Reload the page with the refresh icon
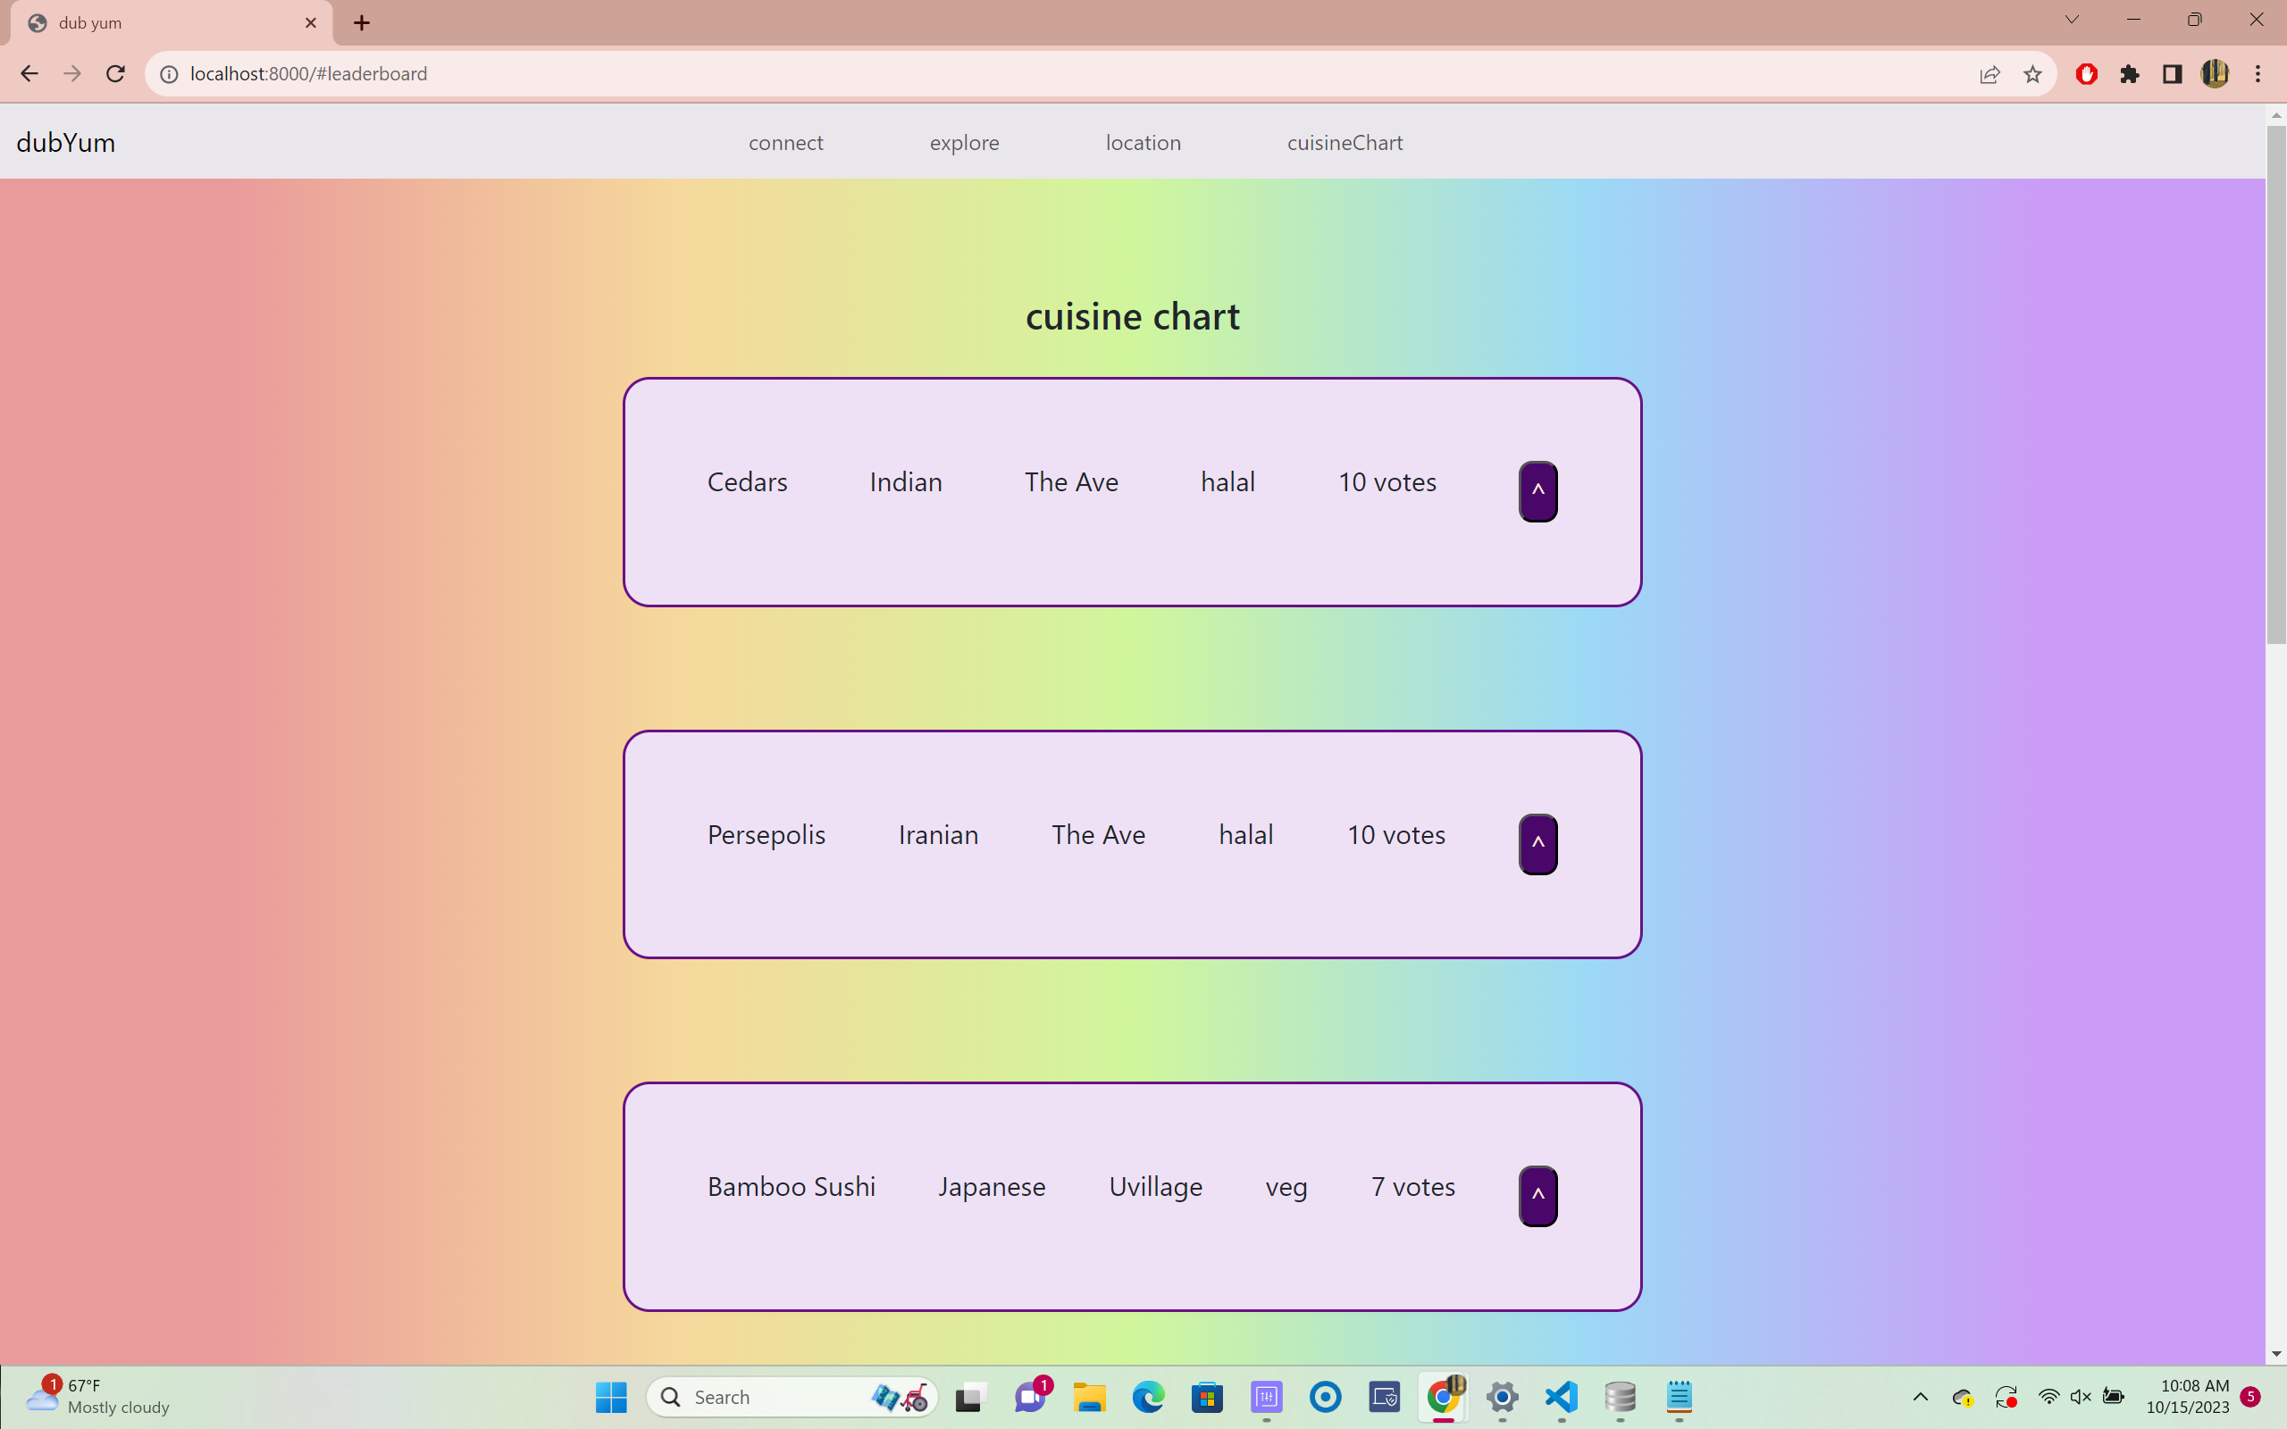This screenshot has height=1429, width=2287. click(115, 74)
